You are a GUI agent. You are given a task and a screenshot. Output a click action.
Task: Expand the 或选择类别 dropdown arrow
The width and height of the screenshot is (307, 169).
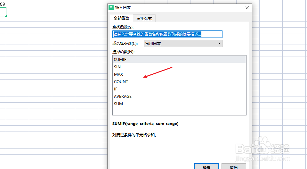click(x=219, y=43)
